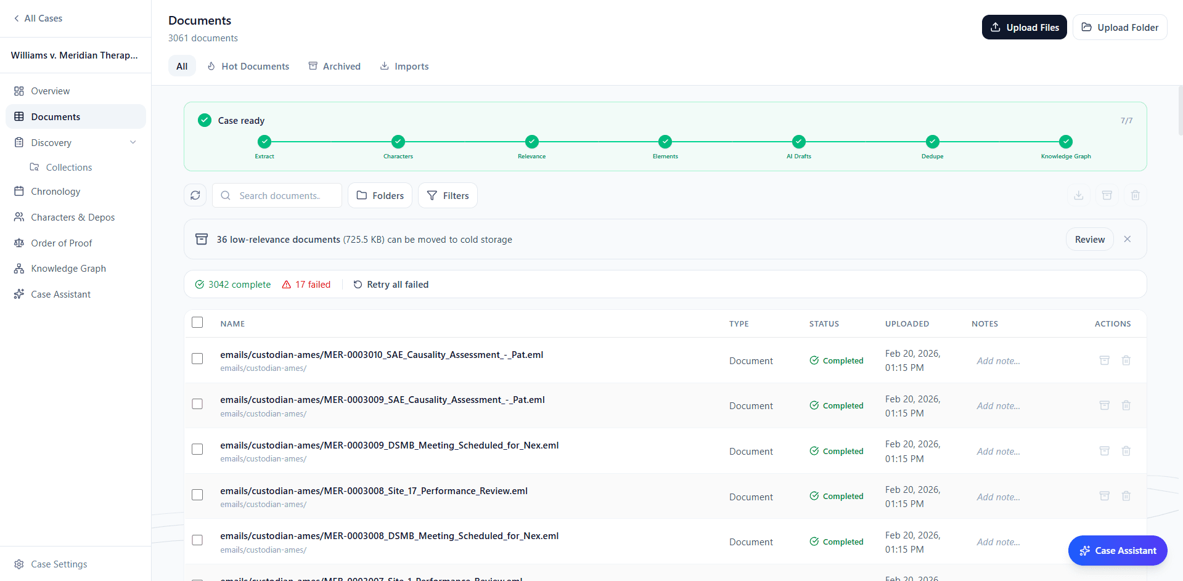Tick the checkbox for MER-0003008 DSMB Meeting email
This screenshot has height=581, width=1183.
[x=197, y=540]
